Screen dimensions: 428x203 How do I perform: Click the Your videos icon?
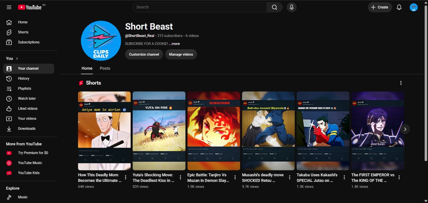[9, 119]
